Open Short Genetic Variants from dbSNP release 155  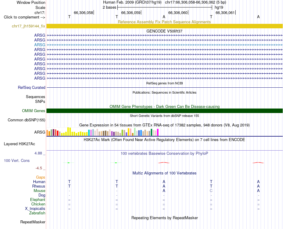pos(164,116)
